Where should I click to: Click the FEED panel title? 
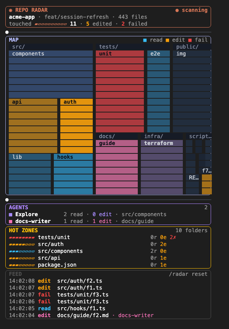coord(15,274)
